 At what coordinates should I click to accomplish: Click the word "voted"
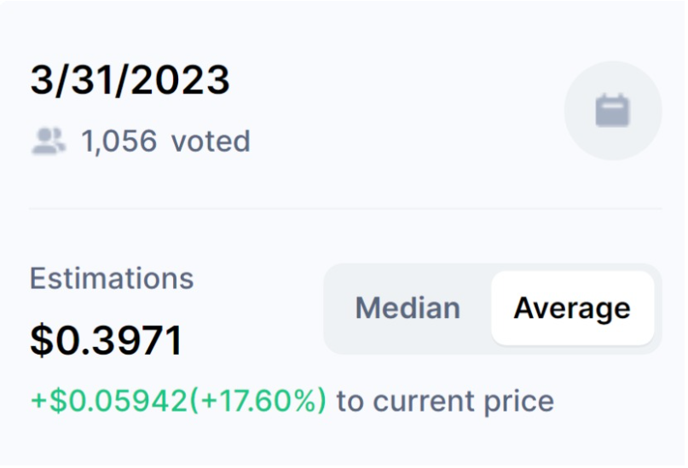tap(211, 141)
